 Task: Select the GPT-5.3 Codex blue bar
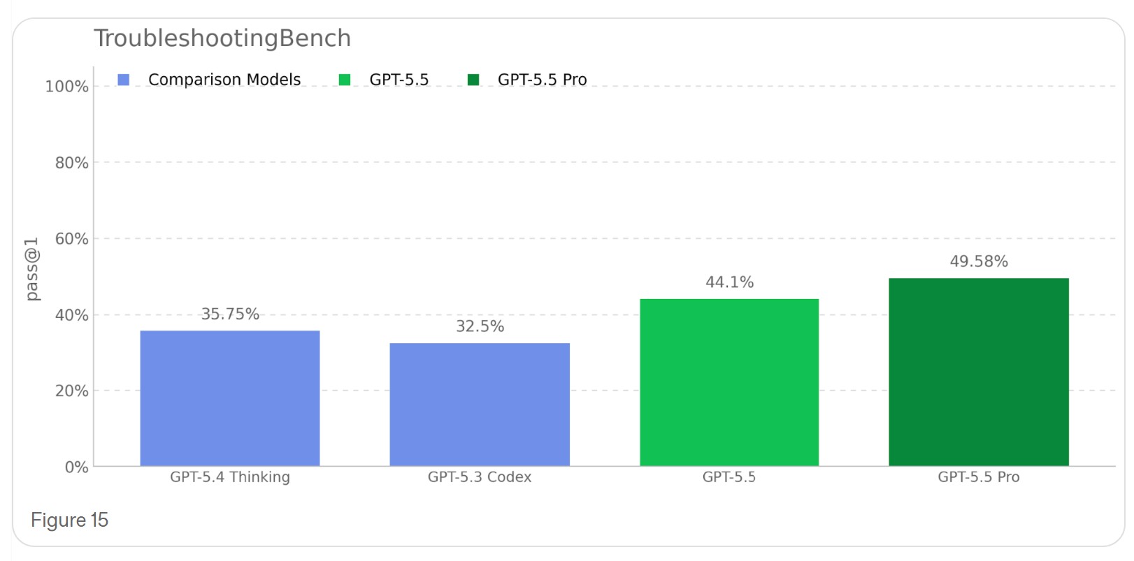pyautogui.click(x=480, y=404)
